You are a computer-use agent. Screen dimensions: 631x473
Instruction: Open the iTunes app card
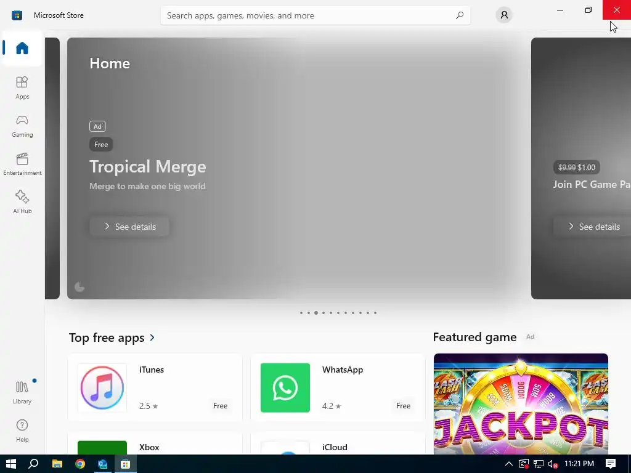coord(155,387)
